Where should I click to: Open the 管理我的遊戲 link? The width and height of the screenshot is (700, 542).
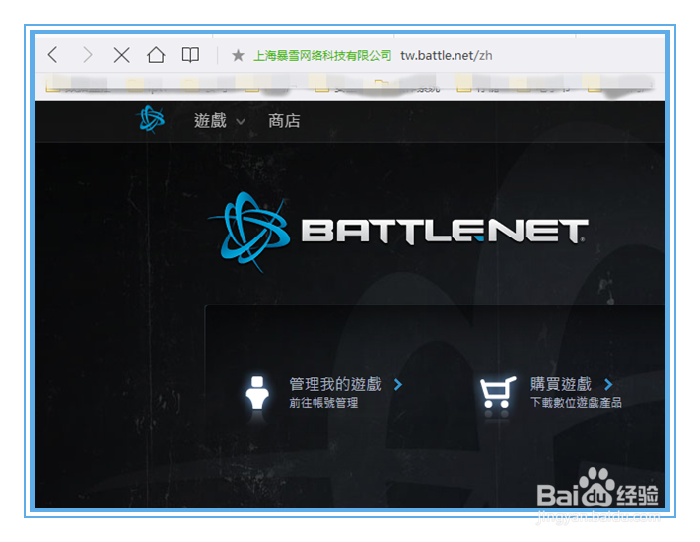335,384
